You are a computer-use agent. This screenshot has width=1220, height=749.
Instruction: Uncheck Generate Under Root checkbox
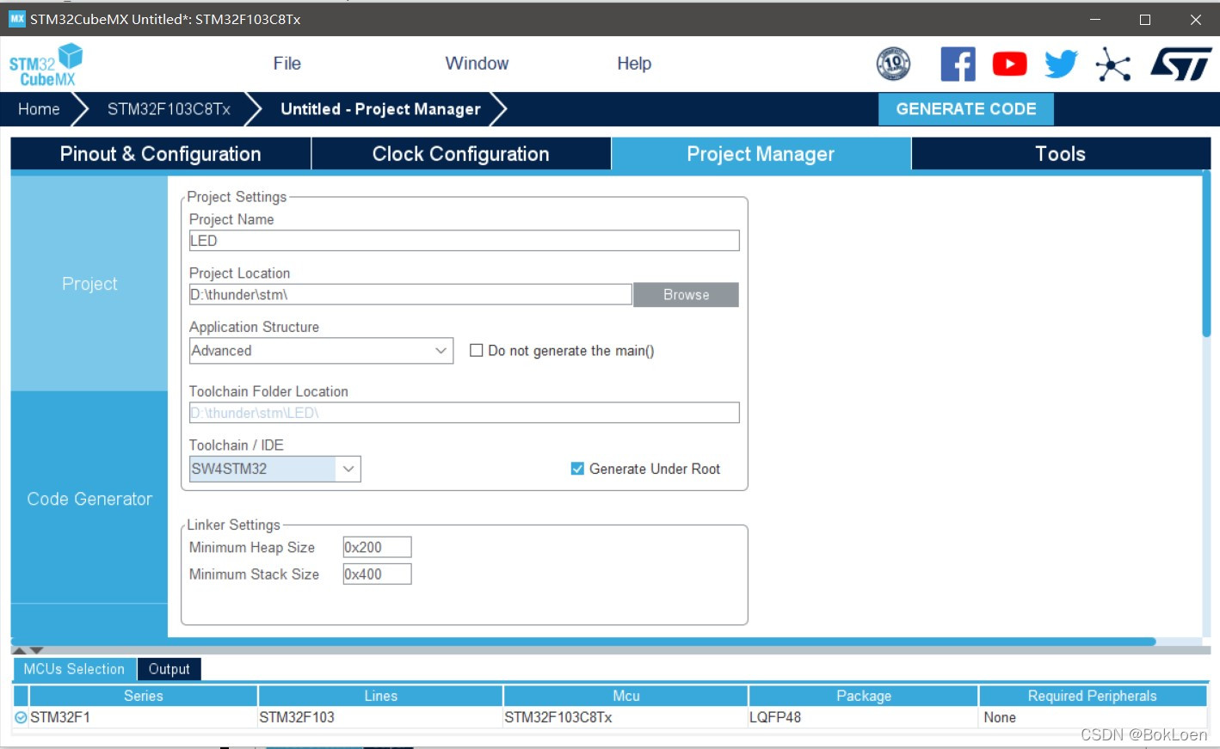(x=577, y=469)
